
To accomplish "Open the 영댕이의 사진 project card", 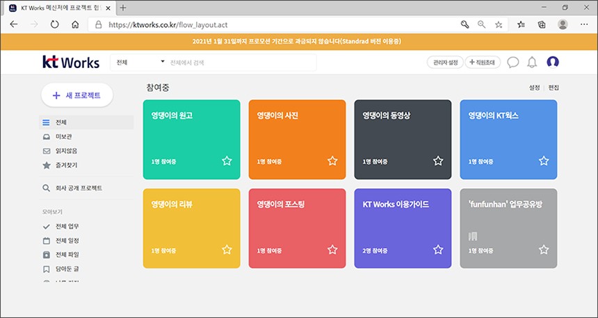I will tap(297, 140).
